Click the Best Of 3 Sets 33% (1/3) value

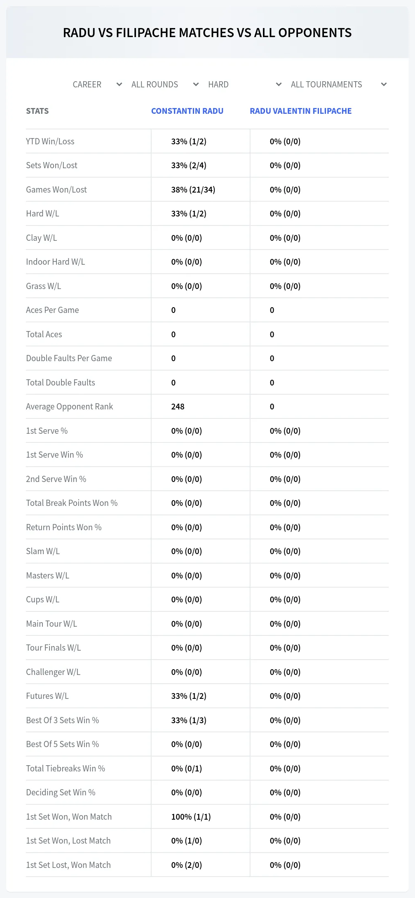click(x=189, y=720)
